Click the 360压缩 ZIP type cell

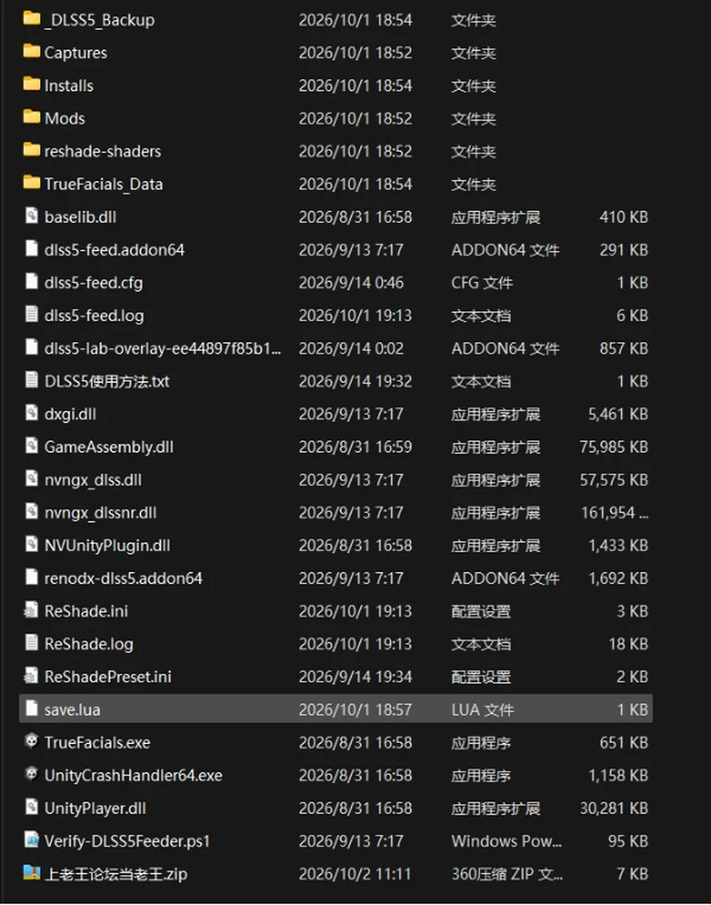coord(507,873)
